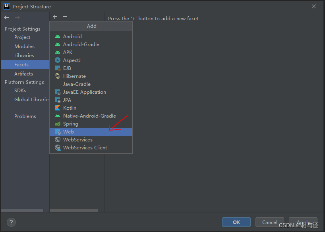Pick WebServices Client from the Add menu
Screen dimensions: 325x232
pyautogui.click(x=91, y=148)
